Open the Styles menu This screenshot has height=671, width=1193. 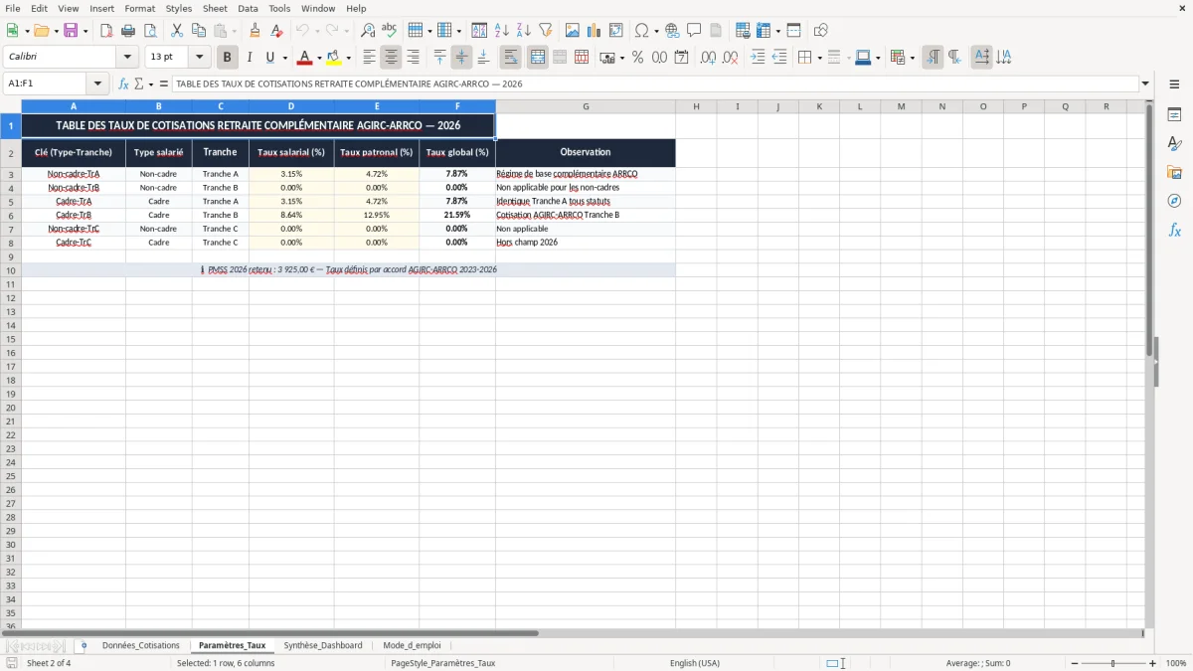point(179,8)
